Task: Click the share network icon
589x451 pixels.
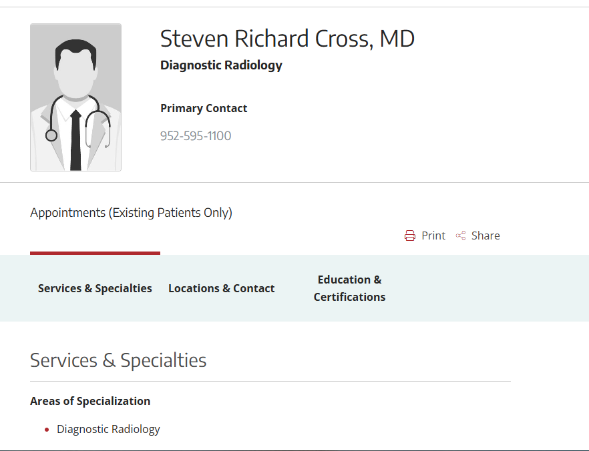Action: coord(461,236)
